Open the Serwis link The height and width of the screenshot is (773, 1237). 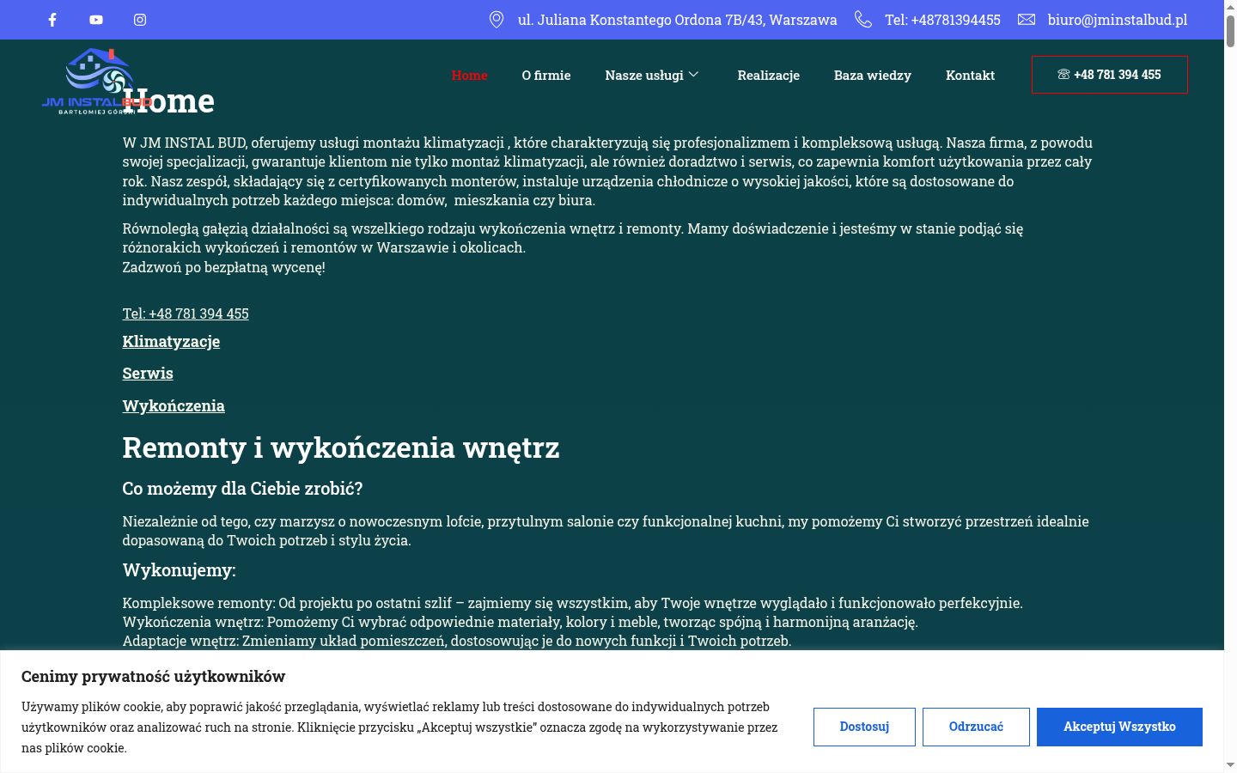[x=148, y=374]
